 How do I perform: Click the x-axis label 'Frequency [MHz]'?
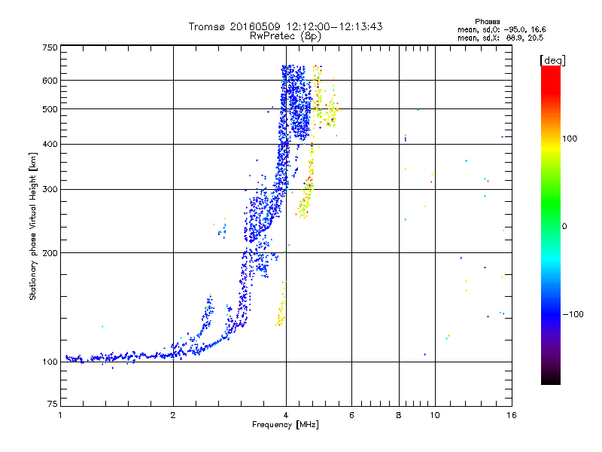pyautogui.click(x=285, y=425)
